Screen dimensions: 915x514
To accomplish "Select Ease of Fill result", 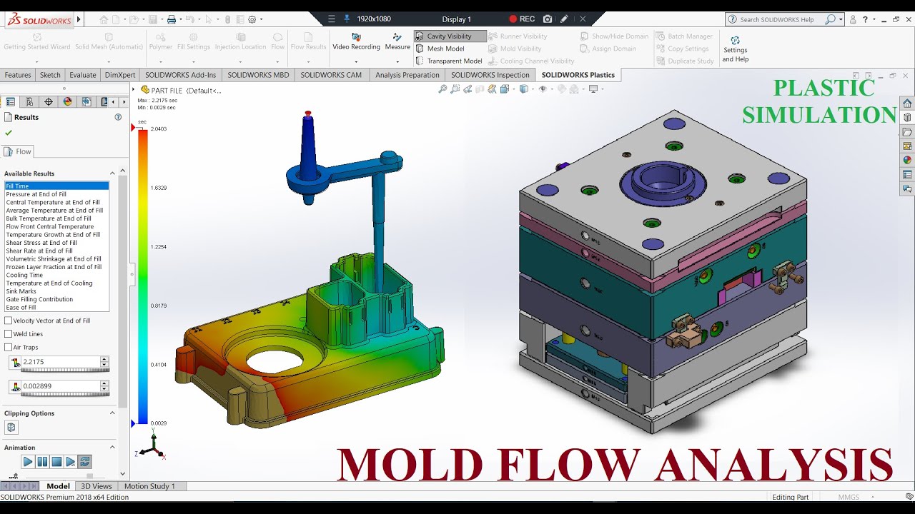I will (21, 307).
